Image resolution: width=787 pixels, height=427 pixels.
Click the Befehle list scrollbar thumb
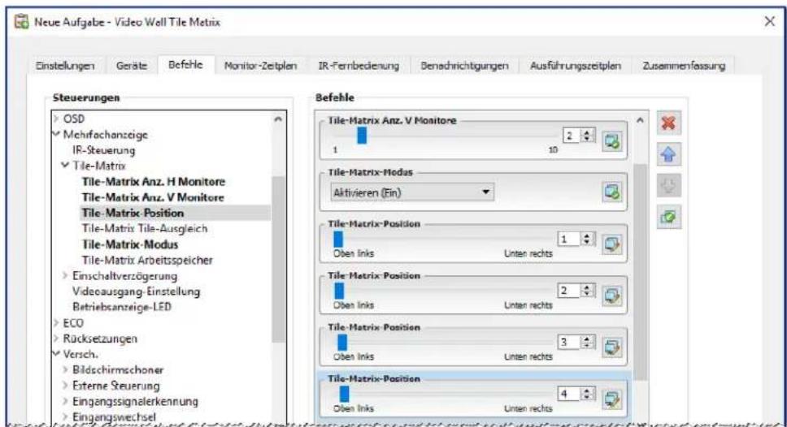tap(640, 272)
